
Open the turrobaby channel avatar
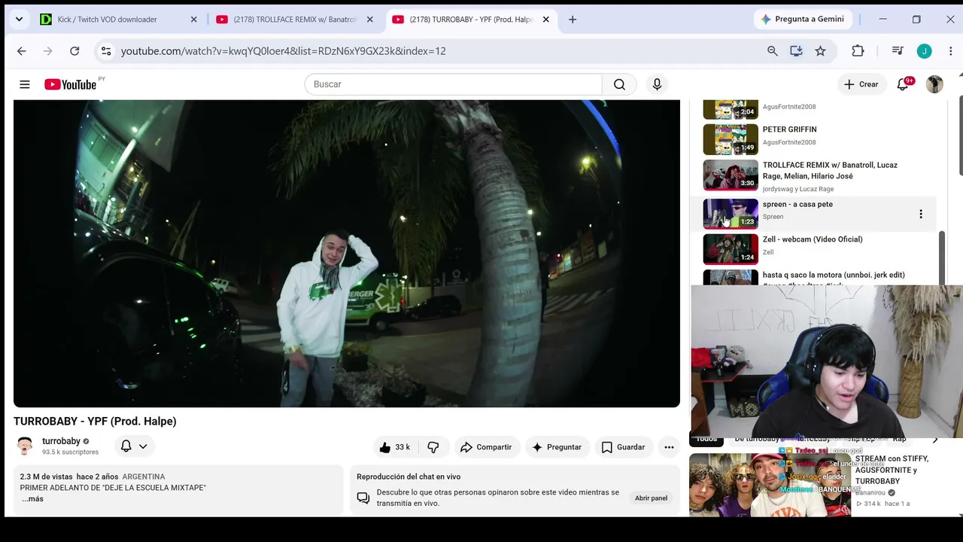click(25, 446)
